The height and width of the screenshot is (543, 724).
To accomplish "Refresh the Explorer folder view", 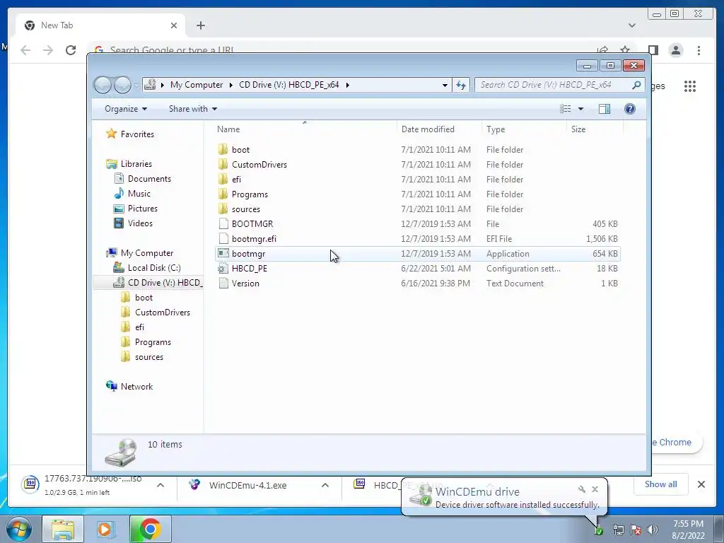I will point(461,85).
